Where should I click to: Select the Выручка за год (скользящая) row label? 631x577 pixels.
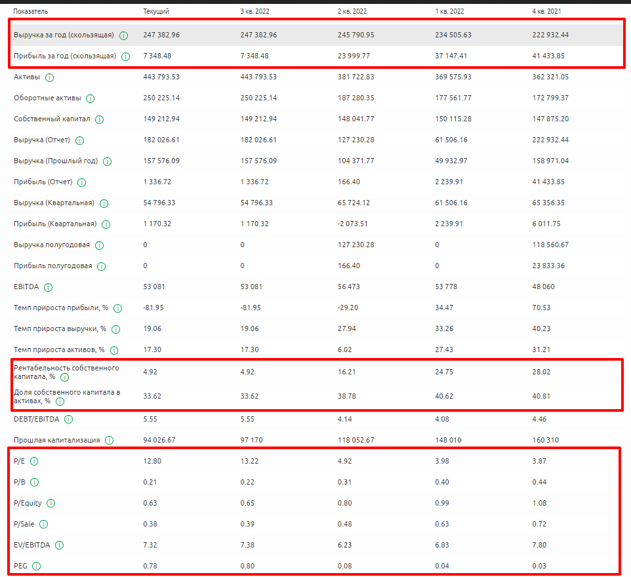[x=64, y=35]
